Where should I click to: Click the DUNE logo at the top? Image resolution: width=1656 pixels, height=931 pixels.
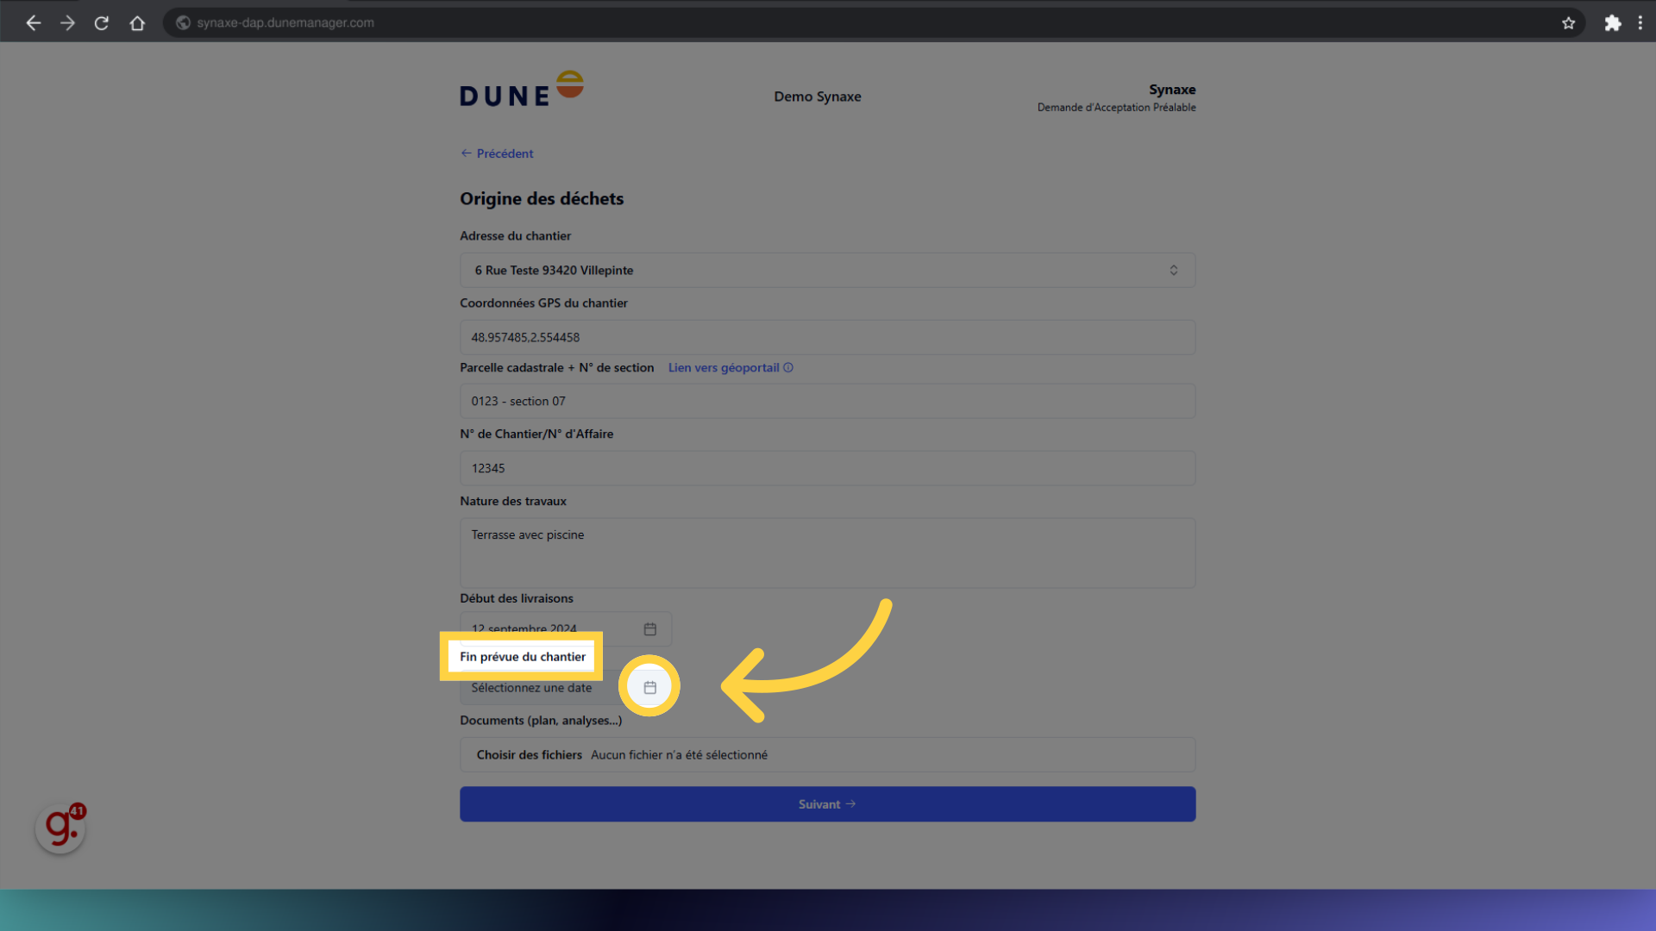(x=521, y=87)
